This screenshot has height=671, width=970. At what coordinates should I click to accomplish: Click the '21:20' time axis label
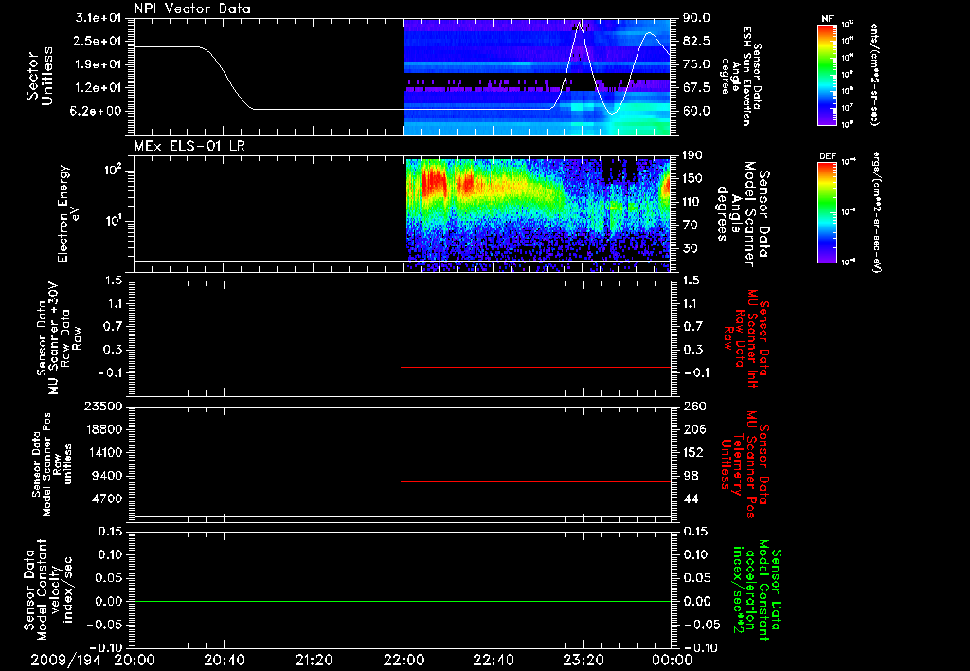(314, 661)
